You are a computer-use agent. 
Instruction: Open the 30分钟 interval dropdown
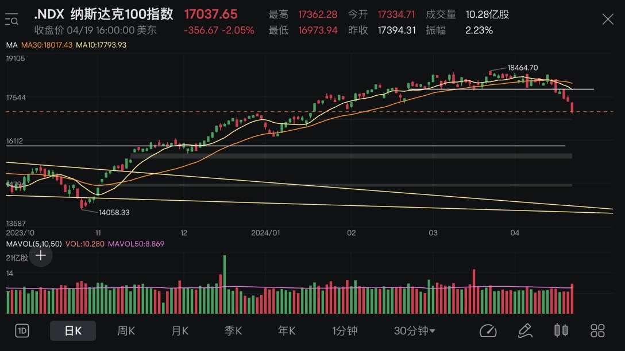coord(415,331)
